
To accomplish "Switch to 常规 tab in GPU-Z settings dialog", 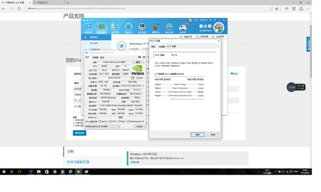I will pyautogui.click(x=153, y=47).
